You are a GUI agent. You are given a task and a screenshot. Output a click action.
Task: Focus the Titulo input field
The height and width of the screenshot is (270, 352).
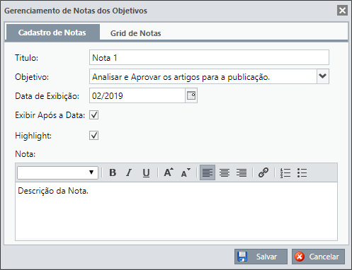(x=209, y=57)
